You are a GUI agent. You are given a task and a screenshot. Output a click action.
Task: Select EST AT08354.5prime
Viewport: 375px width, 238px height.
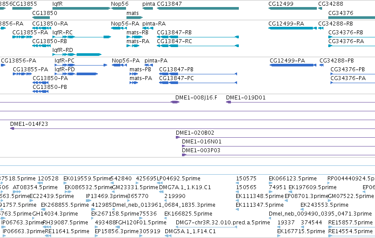coord(35,187)
